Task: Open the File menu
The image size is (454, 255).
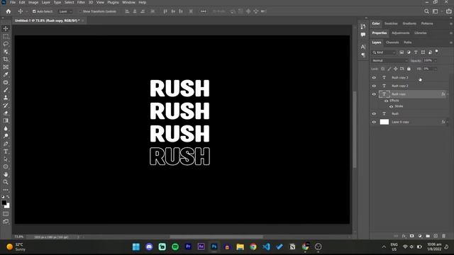Action: tap(13, 2)
